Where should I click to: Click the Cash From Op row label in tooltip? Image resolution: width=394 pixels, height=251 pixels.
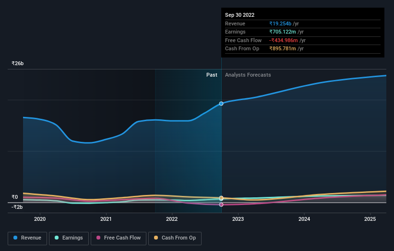(242, 49)
